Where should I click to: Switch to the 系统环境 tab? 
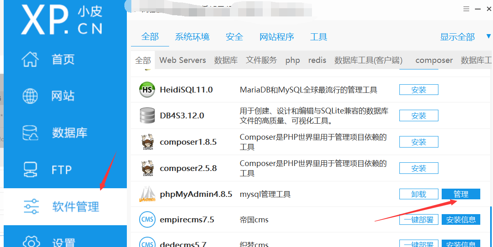click(x=192, y=37)
